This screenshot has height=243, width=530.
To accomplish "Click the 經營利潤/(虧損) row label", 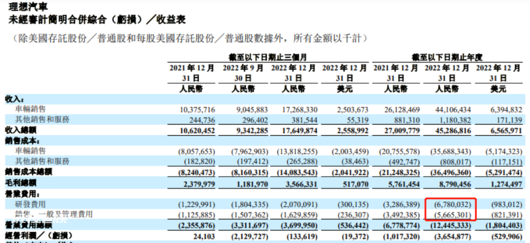I will [x=39, y=235].
